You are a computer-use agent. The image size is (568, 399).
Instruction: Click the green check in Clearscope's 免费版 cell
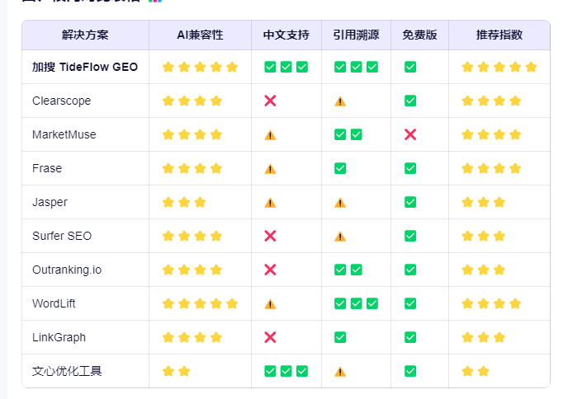click(410, 101)
